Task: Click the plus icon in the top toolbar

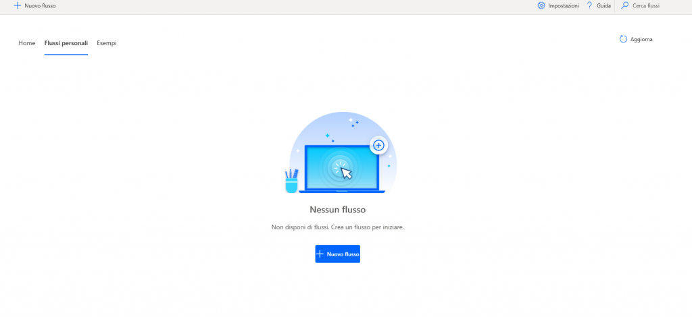Action: point(18,5)
